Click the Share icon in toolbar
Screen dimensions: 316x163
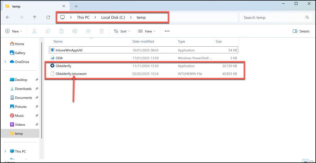click(x=88, y=31)
